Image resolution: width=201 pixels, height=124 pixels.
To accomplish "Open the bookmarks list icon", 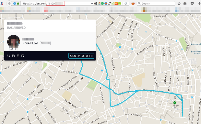I will click(185, 4).
